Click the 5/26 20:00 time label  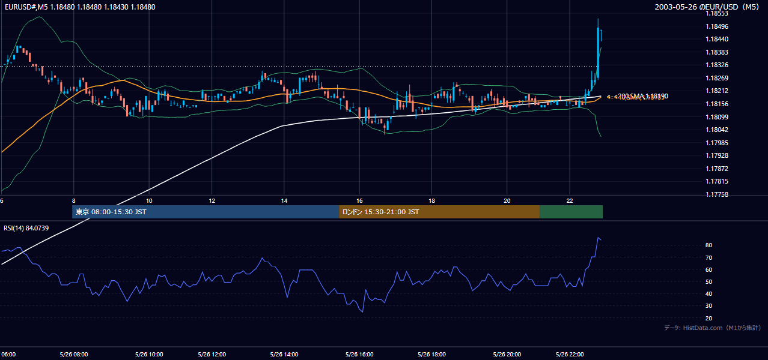point(507,355)
